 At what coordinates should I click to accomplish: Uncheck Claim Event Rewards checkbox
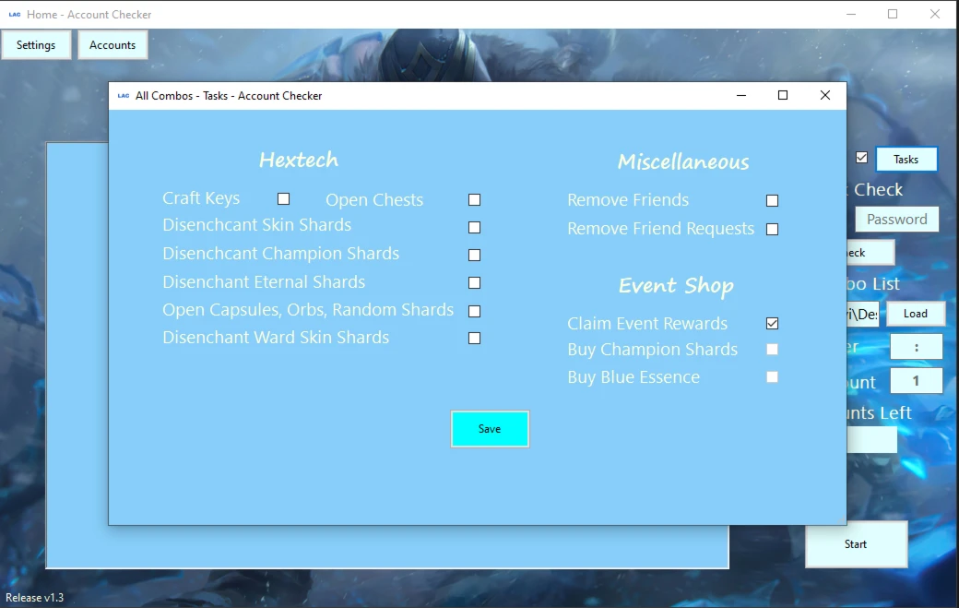coord(772,324)
